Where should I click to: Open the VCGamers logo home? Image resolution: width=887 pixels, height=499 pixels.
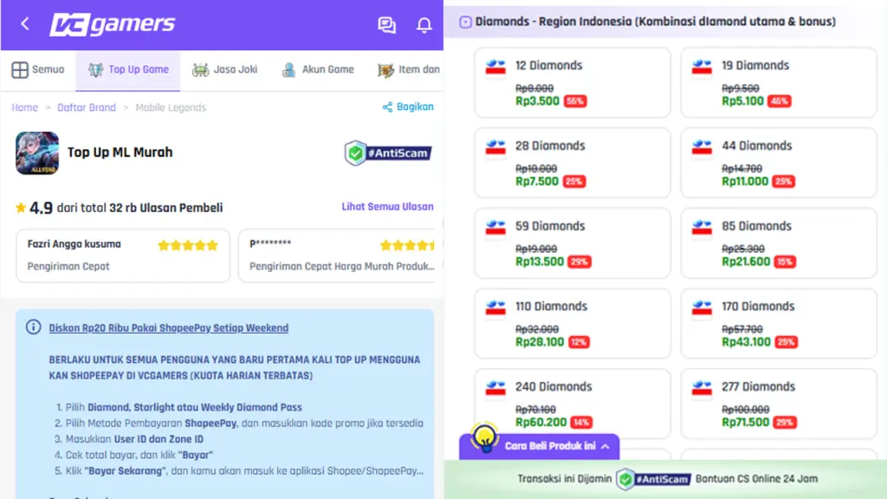(x=112, y=24)
